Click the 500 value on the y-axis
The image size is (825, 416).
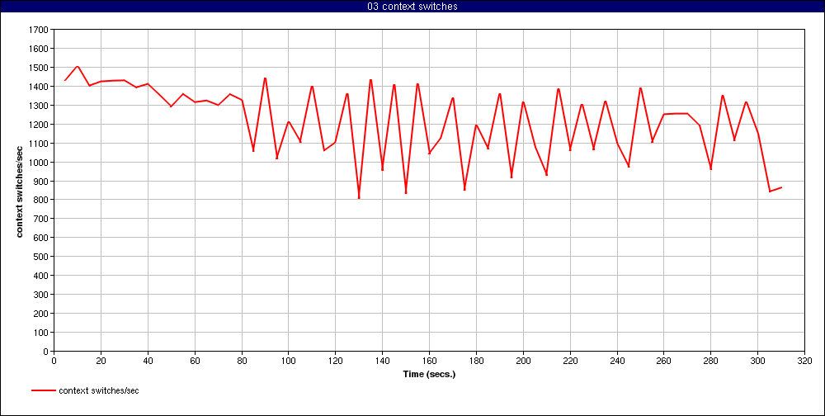point(41,257)
